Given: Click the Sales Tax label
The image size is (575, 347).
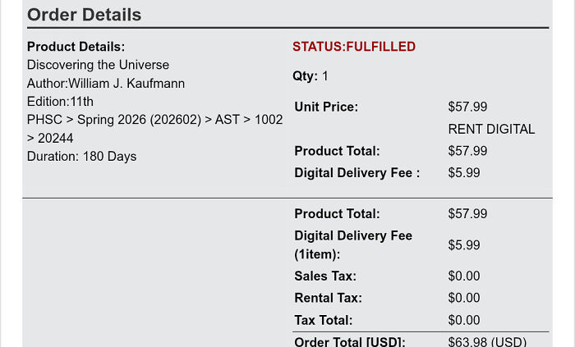Looking at the screenshot, I should point(325,276).
